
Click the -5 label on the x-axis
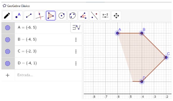point(130,97)
